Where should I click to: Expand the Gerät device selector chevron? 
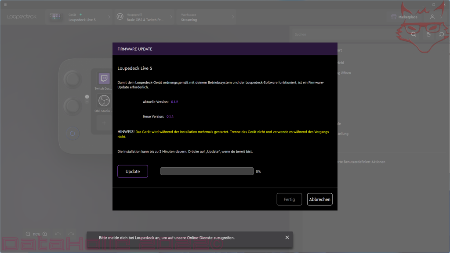coord(109,17)
